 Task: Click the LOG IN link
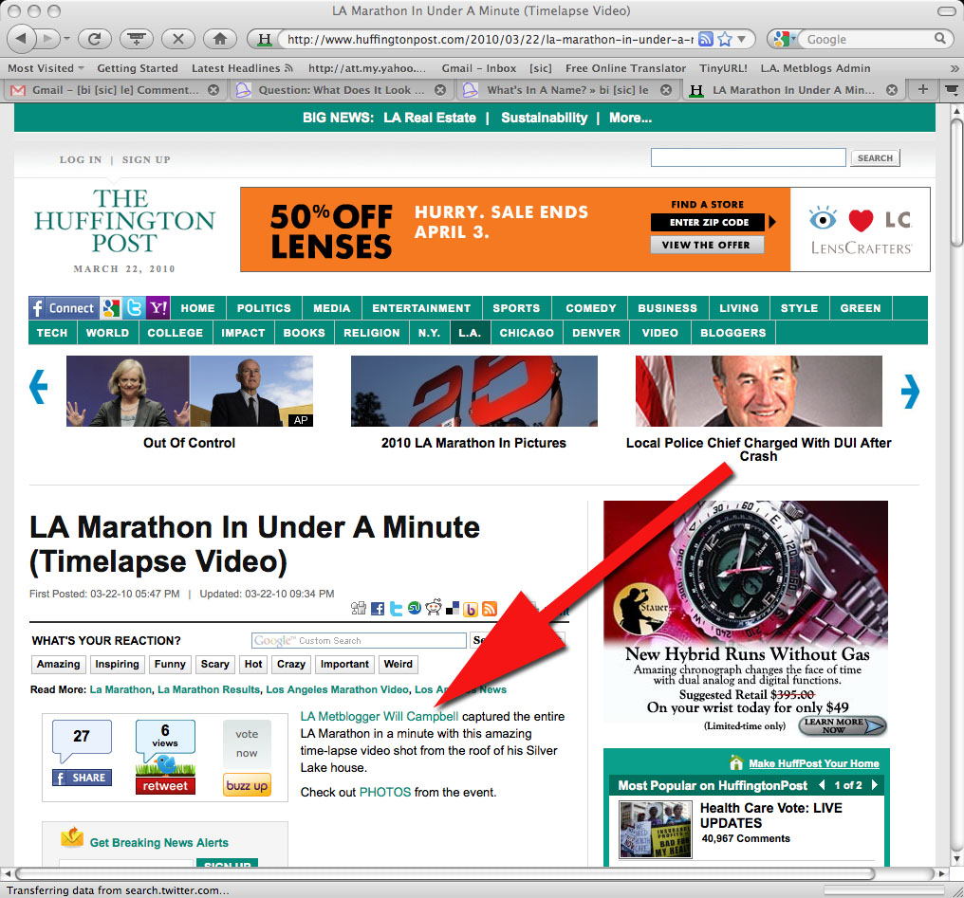pos(81,159)
